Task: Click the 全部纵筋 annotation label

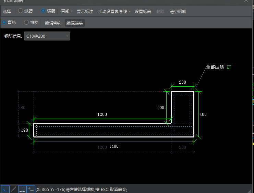Action: [x=215, y=67]
